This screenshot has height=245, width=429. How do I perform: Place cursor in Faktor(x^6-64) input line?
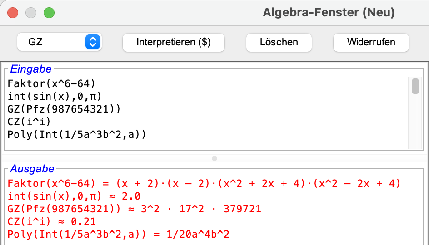pyautogui.click(x=51, y=84)
